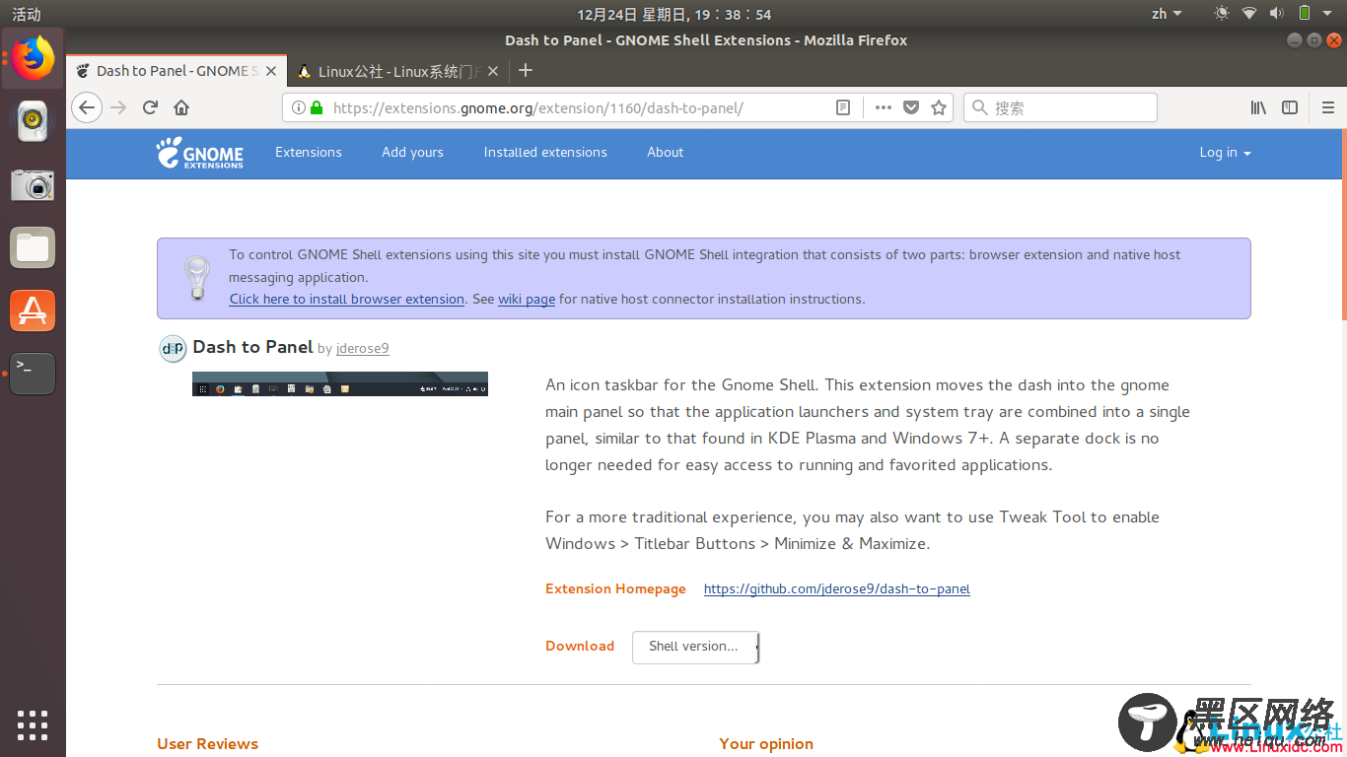The width and height of the screenshot is (1347, 757).
Task: Click the Dash to Panel extension icon
Action: point(173,348)
